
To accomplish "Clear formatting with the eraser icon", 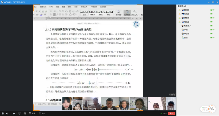I will pos(43,11).
